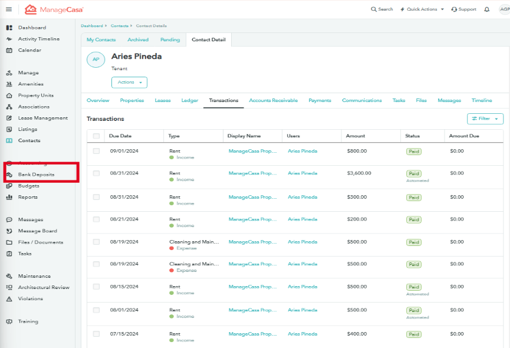The image size is (510, 348).
Task: Select the checkbox on the $3,600.00 Rent row
Action: coord(96,173)
